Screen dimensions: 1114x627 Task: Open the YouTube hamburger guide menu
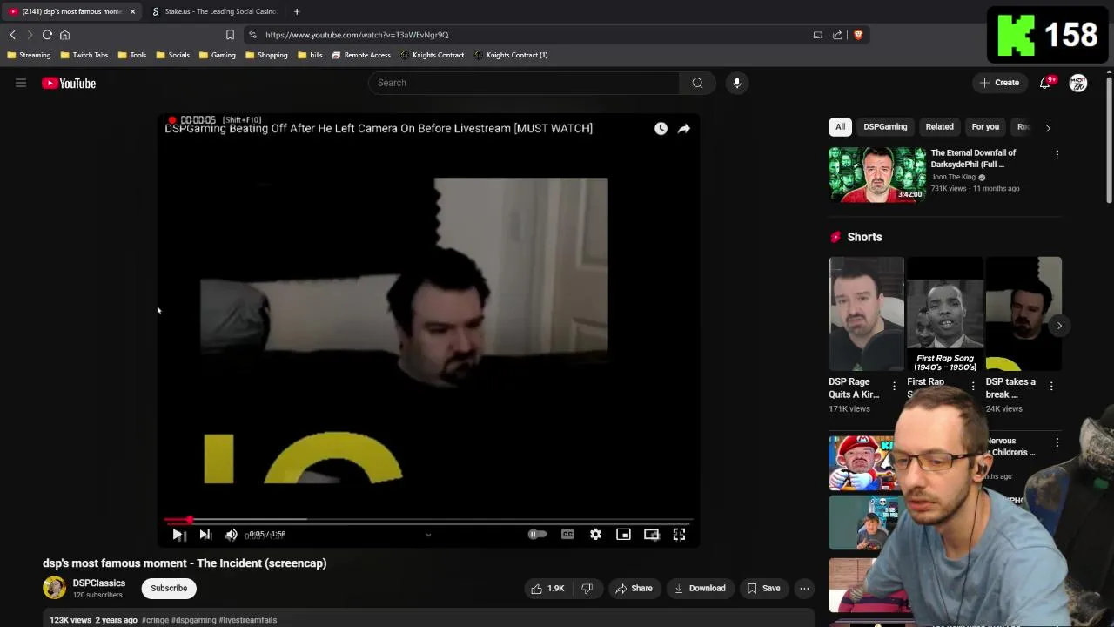click(x=21, y=83)
